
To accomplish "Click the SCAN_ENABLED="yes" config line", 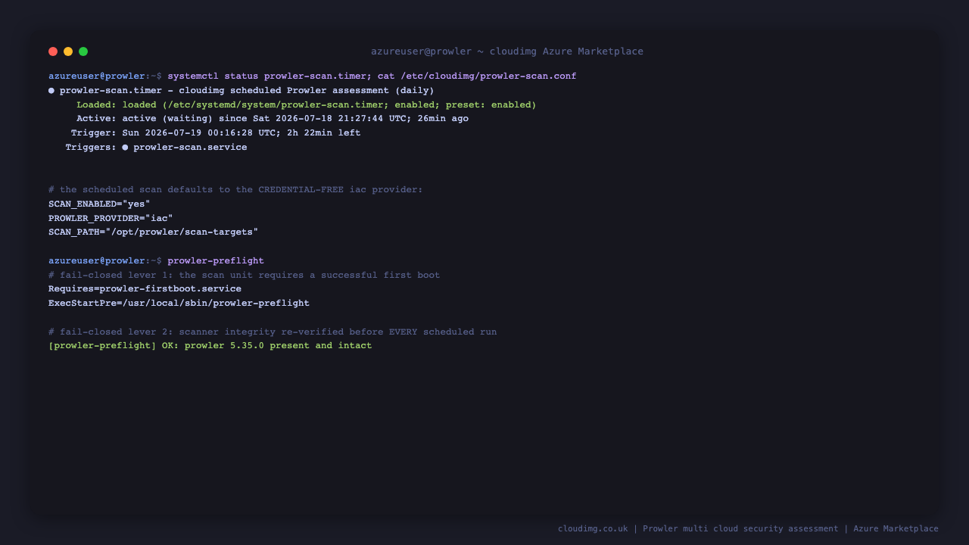I will point(99,204).
